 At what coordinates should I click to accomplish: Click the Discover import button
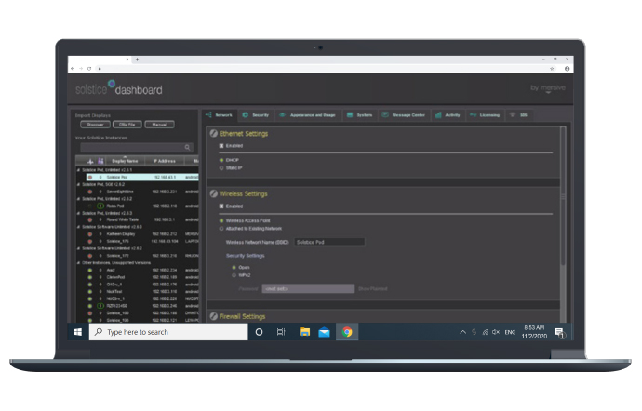pyautogui.click(x=96, y=125)
